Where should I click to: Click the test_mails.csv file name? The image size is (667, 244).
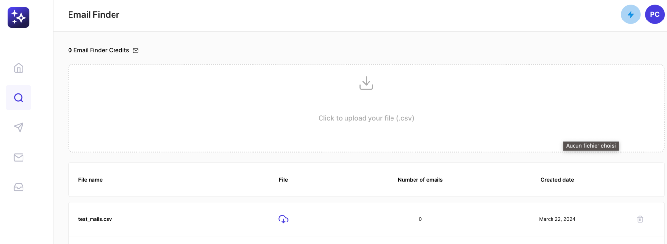coord(95,219)
